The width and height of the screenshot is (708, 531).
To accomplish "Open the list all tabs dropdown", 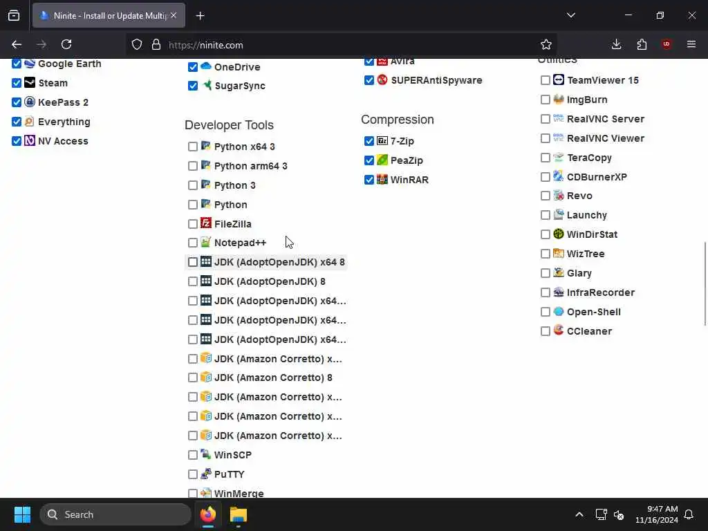I will (570, 15).
